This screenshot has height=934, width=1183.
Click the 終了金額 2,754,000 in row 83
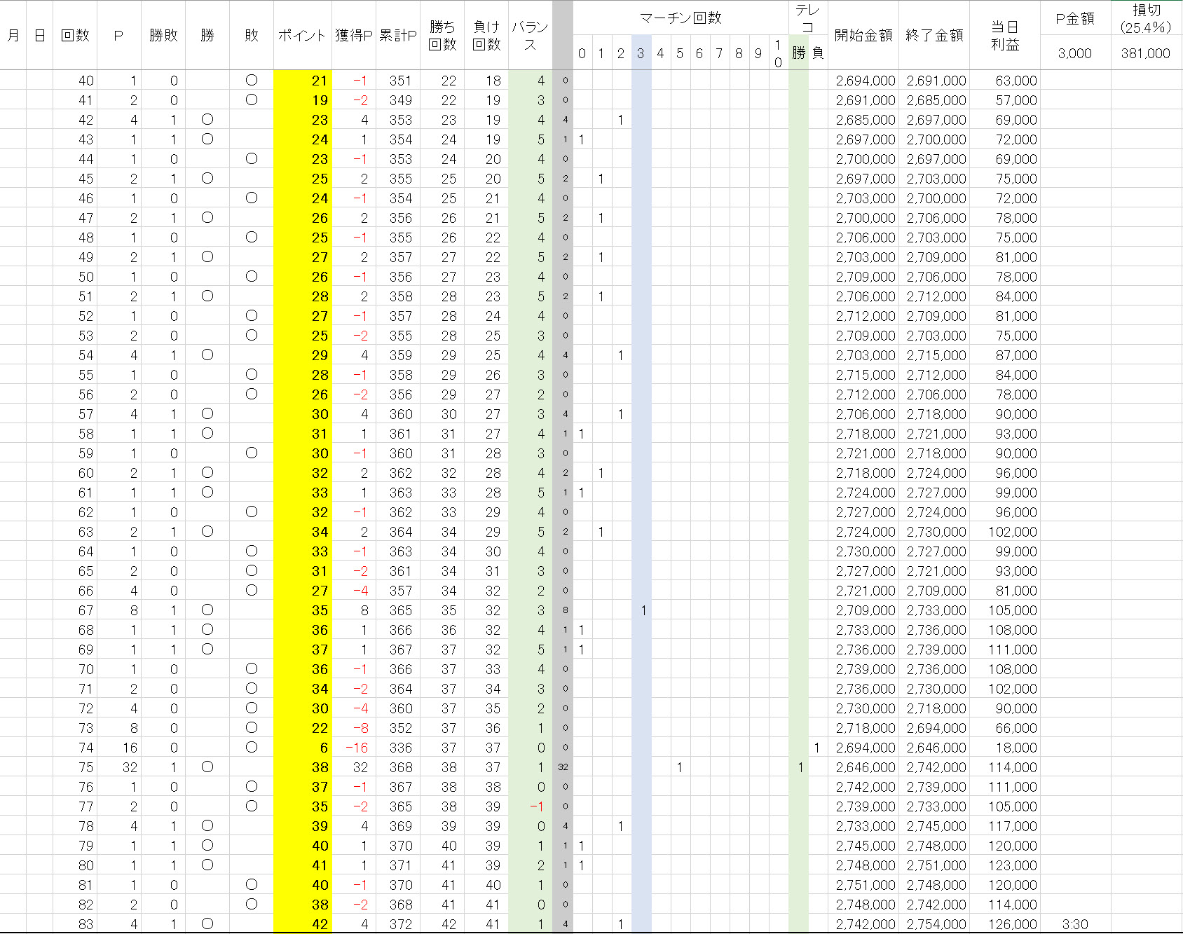click(934, 924)
